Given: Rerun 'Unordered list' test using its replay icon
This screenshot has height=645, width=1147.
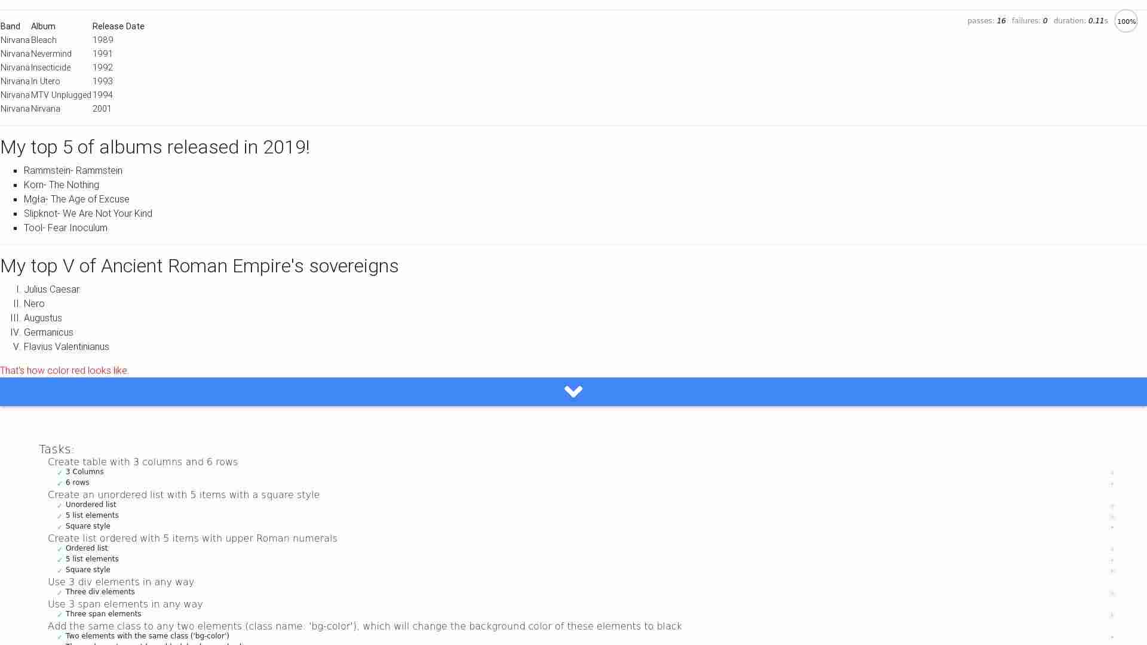Looking at the screenshot, I should point(1112,506).
